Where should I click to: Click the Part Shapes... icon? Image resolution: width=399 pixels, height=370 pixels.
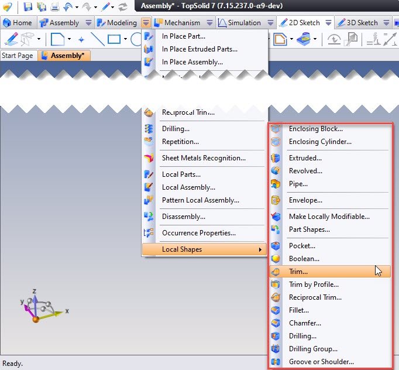pos(276,229)
